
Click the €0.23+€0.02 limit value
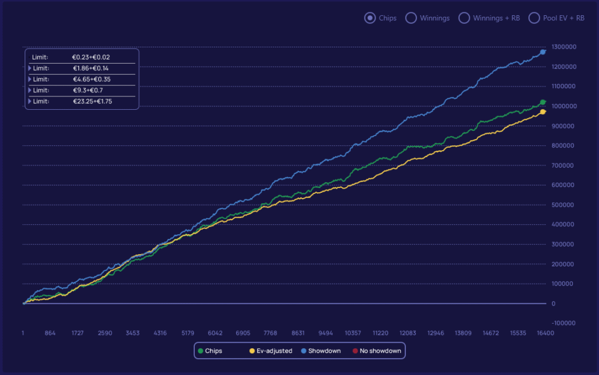coord(91,57)
